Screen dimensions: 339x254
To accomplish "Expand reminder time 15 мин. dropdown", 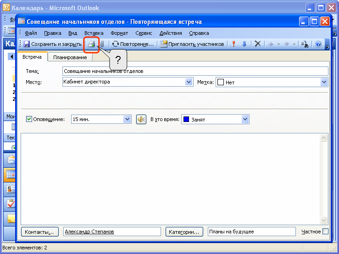I will pos(128,119).
